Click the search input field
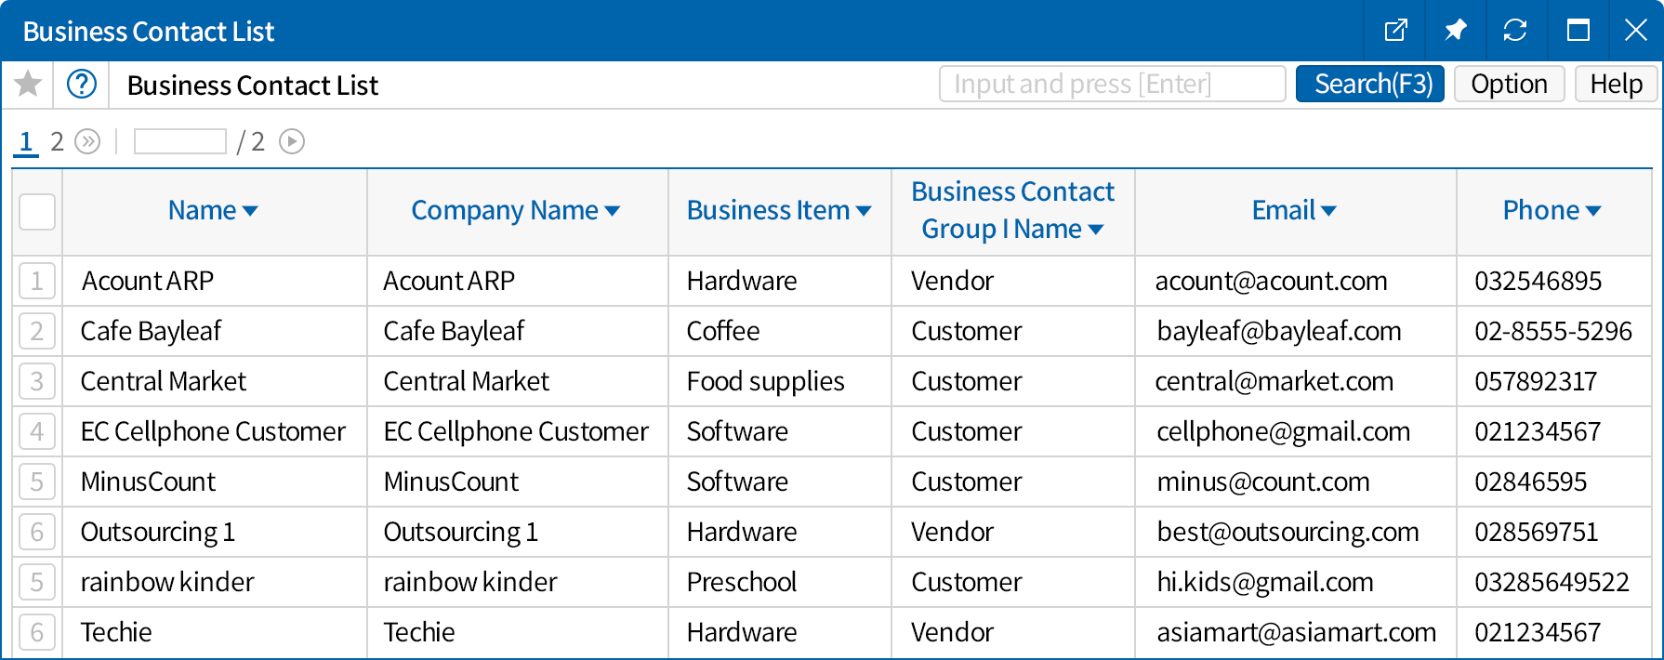The height and width of the screenshot is (660, 1664). pyautogui.click(x=1112, y=84)
